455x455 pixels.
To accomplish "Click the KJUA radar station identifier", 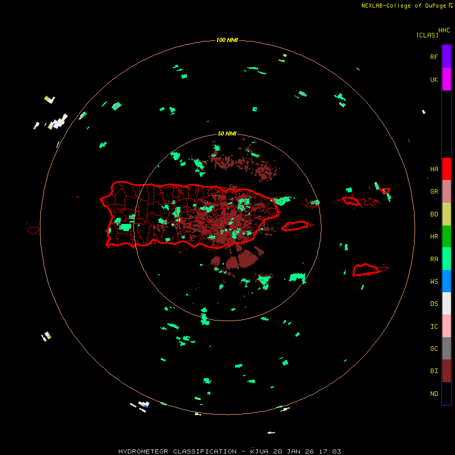I will pos(259,451).
